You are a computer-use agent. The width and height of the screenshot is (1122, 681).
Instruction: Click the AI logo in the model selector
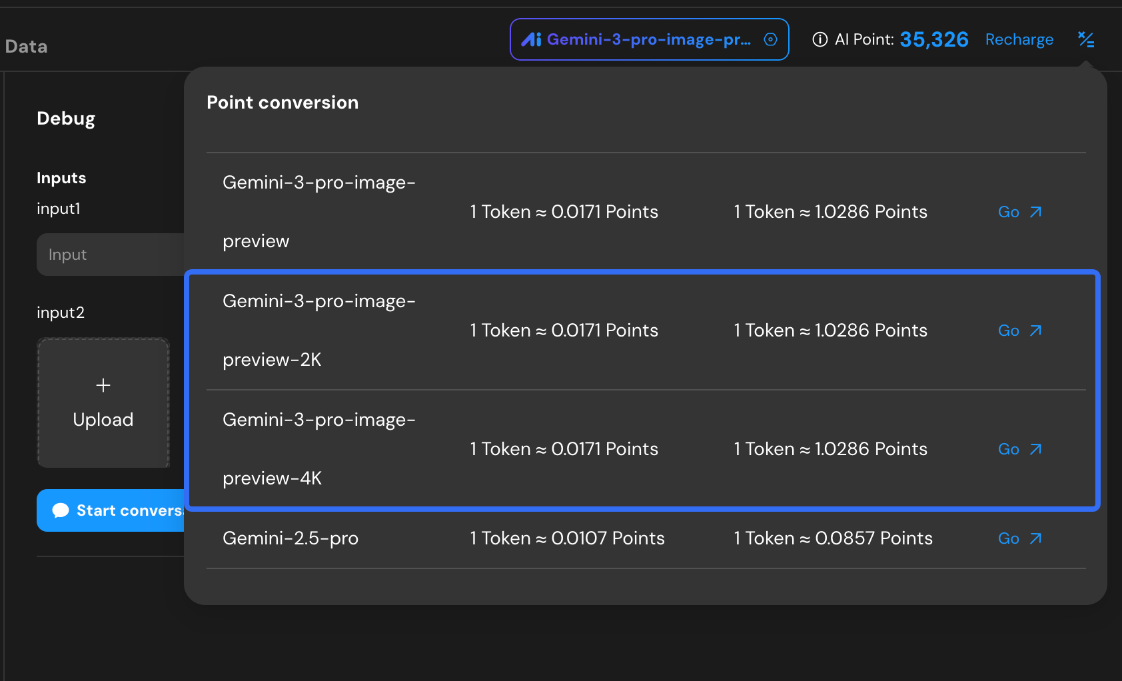click(x=531, y=40)
